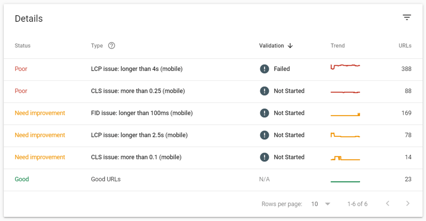The image size is (426, 221).
Task: Click the exclamation icon on the FID issue row
Action: pyautogui.click(x=264, y=113)
